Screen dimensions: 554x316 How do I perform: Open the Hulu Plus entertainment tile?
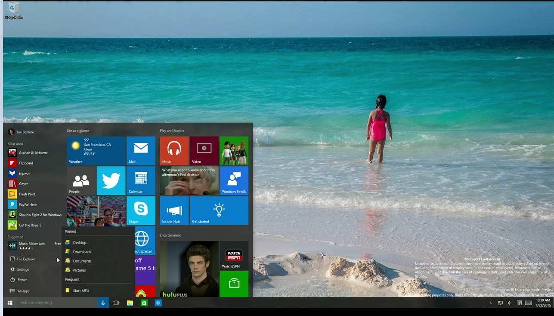coord(189,269)
